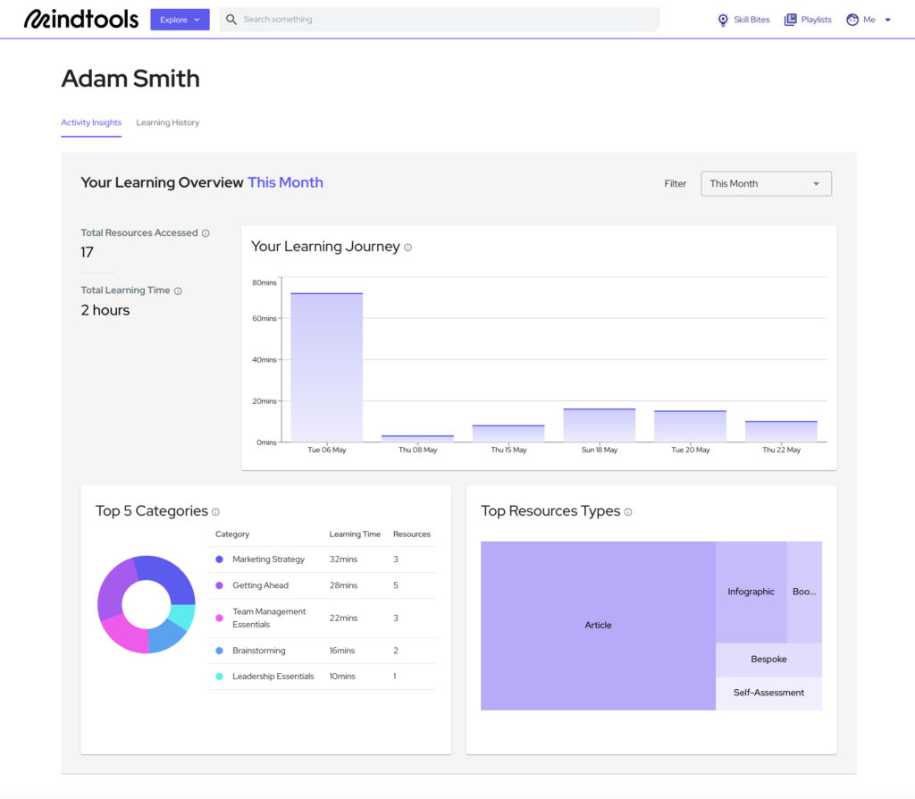Open the Me avatar icon

click(853, 19)
